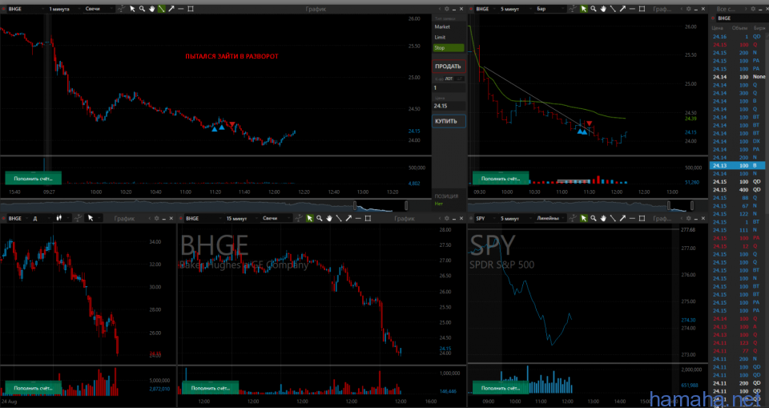Open the symbol dropdown in 5-minute BHGE chart
The image size is (769, 408).
(x=486, y=9)
